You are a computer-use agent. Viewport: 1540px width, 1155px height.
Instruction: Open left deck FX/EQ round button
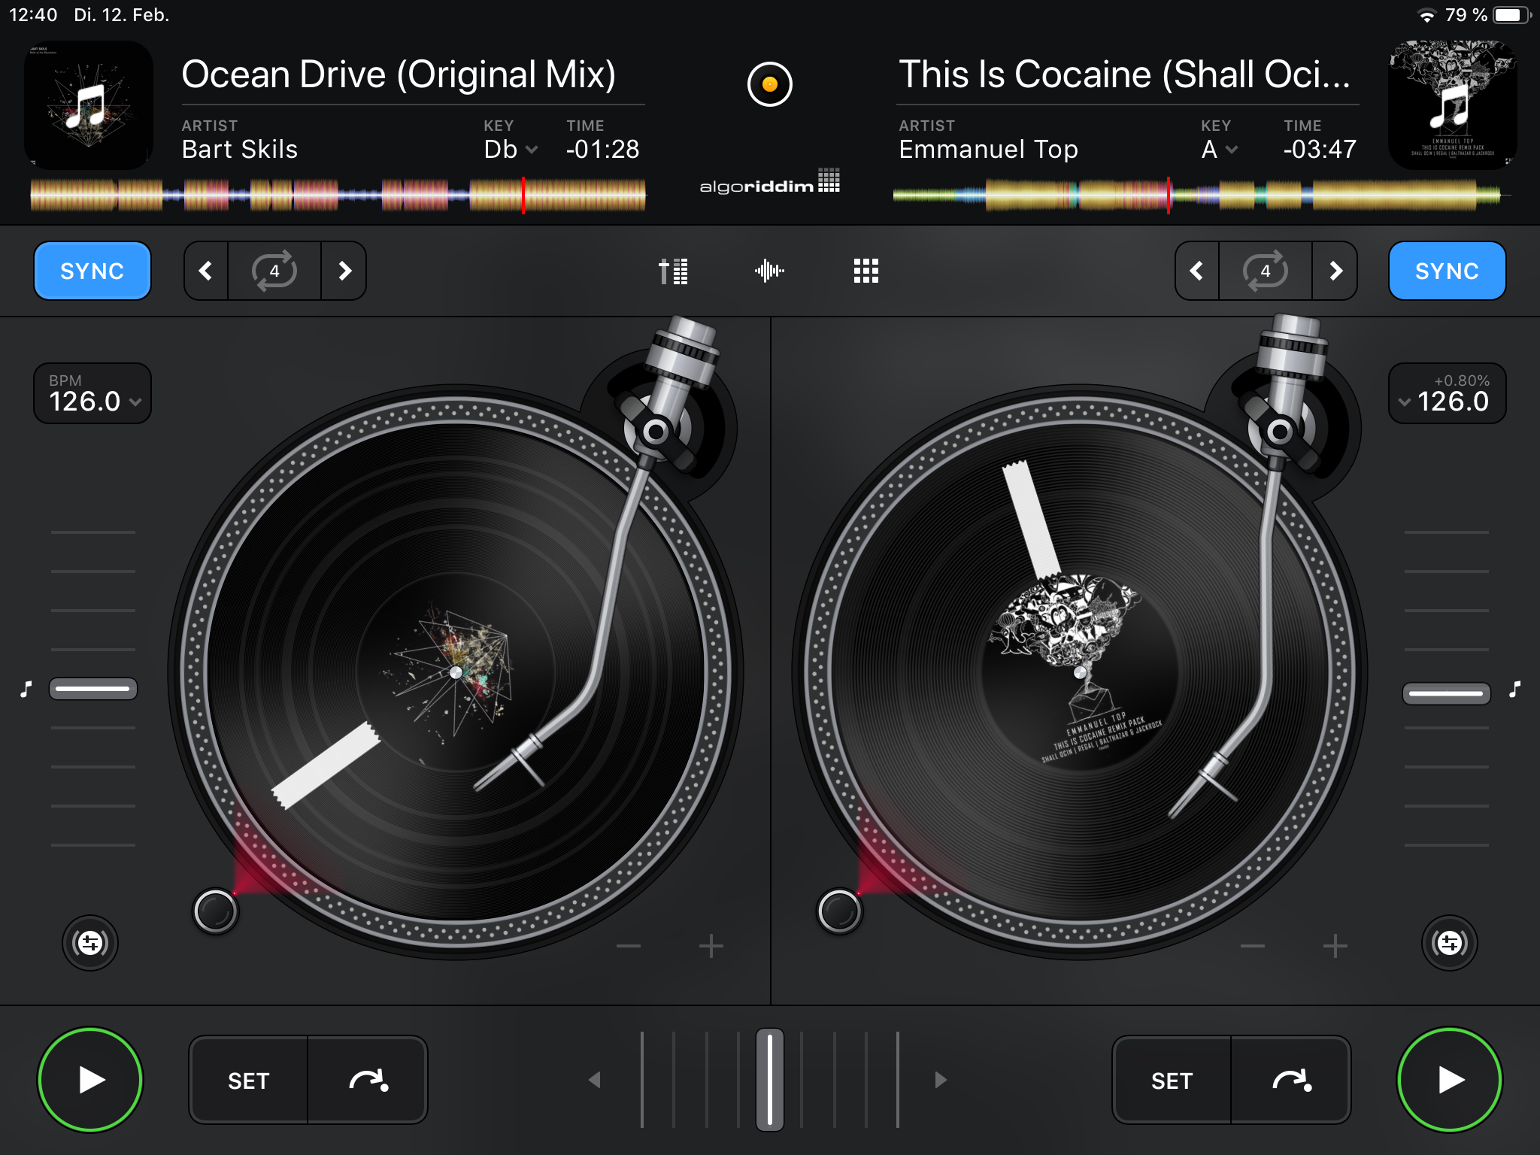click(90, 942)
